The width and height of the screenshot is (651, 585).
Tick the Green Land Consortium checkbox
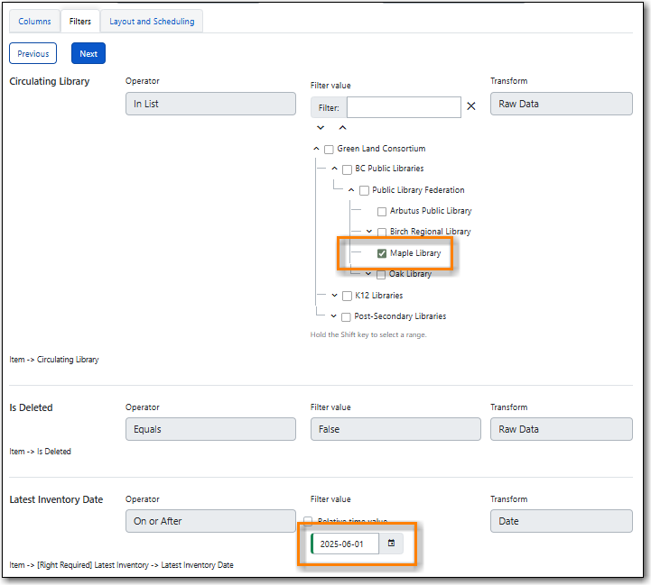pyautogui.click(x=329, y=150)
